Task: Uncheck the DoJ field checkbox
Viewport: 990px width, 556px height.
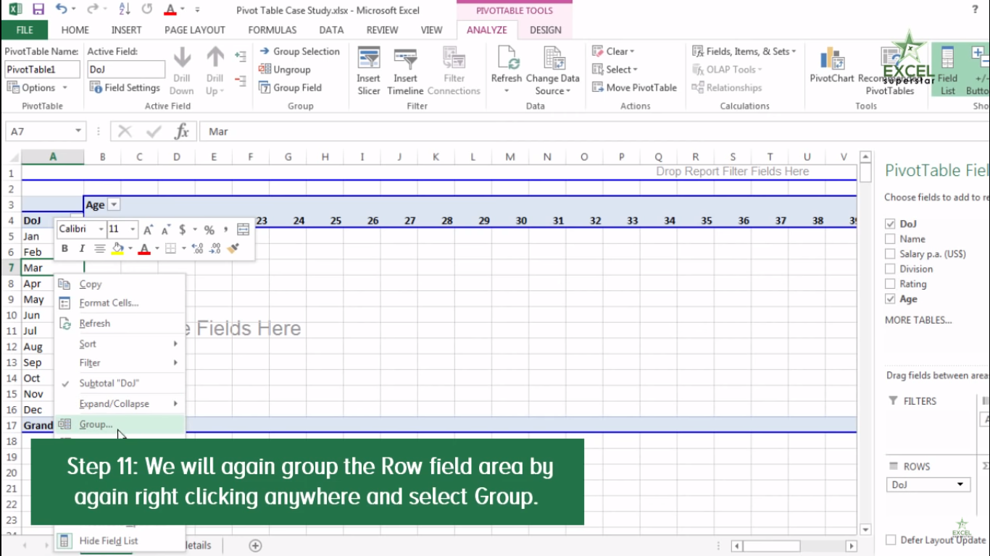Action: pos(890,224)
